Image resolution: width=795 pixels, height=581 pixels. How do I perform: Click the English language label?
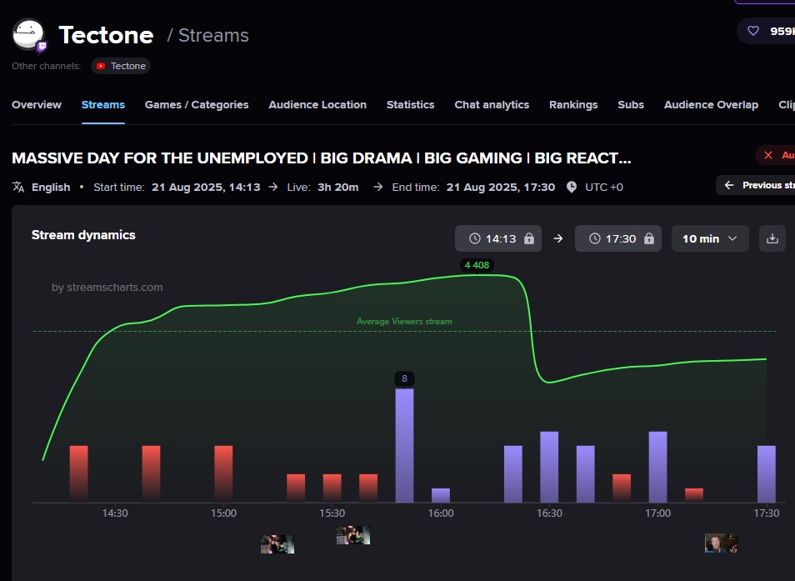tap(51, 187)
